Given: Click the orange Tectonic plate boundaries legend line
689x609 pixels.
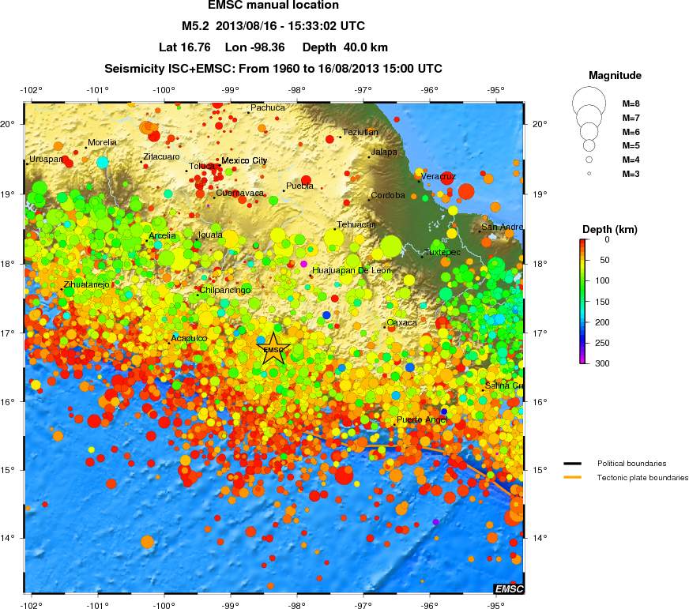Looking at the screenshot, I should pos(573,478).
